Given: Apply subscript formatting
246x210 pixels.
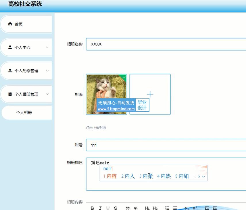Looking at the screenshot, I should (x=187, y=208).
